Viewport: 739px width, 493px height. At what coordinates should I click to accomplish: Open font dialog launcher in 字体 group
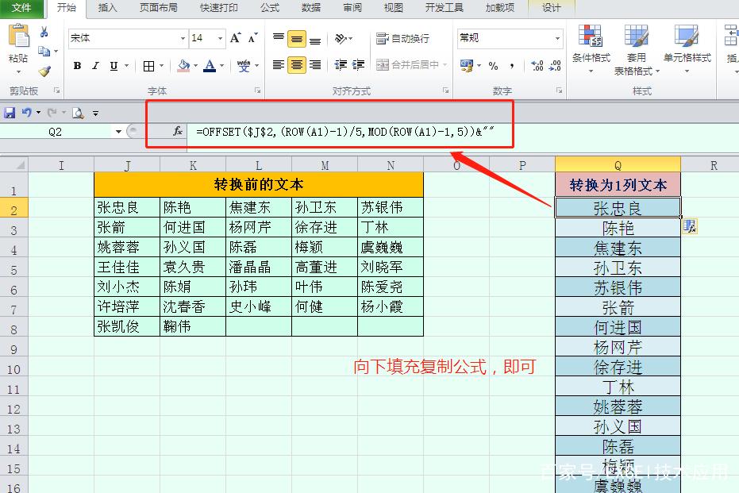(258, 90)
